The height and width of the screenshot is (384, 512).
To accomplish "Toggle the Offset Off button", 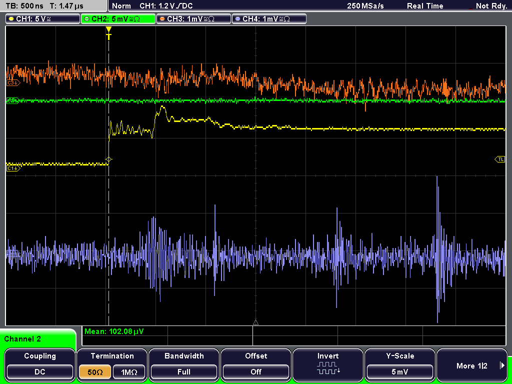I will point(256,364).
